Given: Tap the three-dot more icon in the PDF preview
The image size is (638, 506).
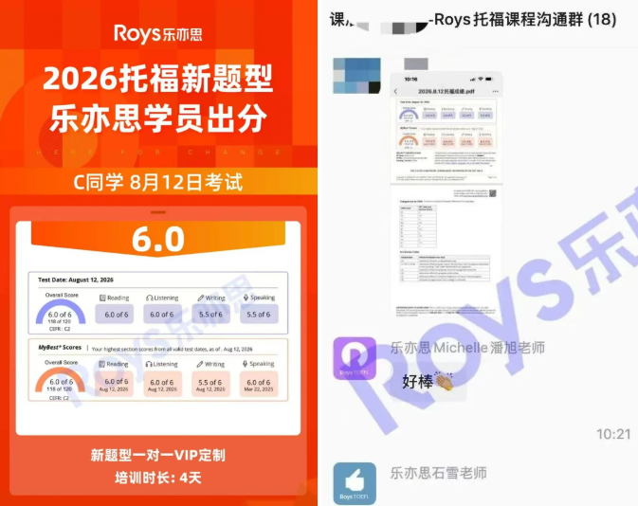Looking at the screenshot, I should 495,91.
